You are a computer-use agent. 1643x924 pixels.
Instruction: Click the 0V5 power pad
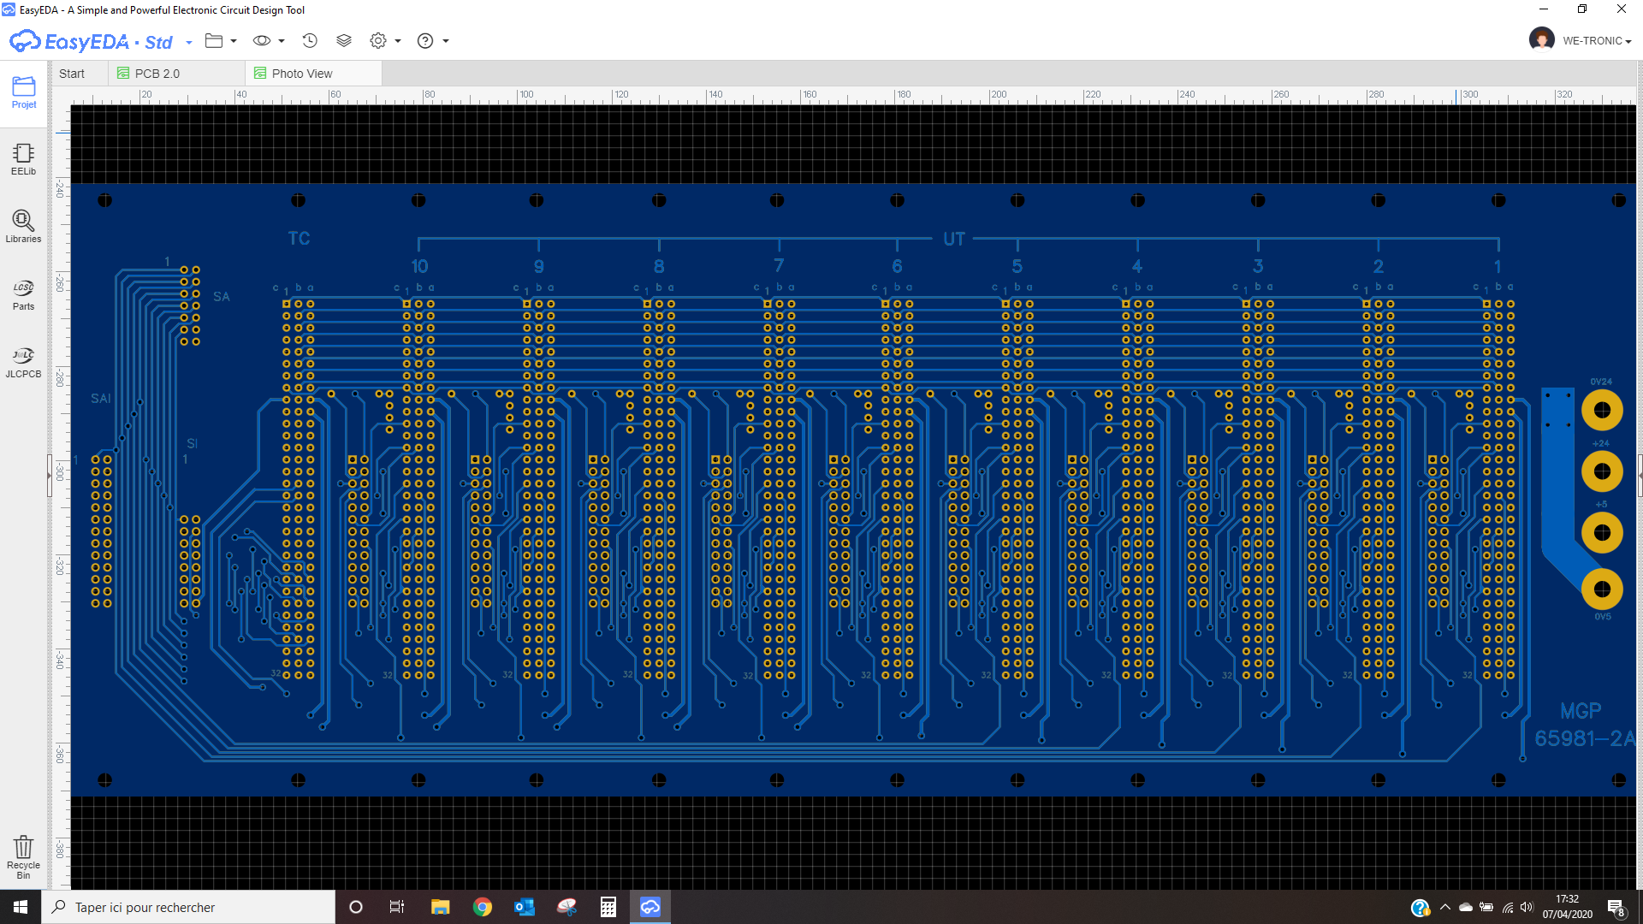[x=1602, y=589]
